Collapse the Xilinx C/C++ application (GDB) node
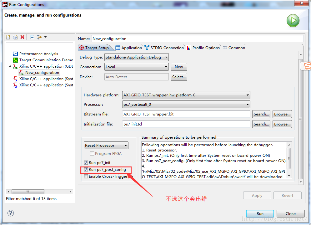 (10, 67)
